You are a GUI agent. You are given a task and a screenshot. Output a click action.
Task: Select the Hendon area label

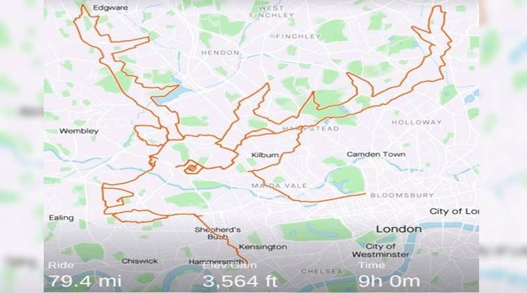[221, 52]
